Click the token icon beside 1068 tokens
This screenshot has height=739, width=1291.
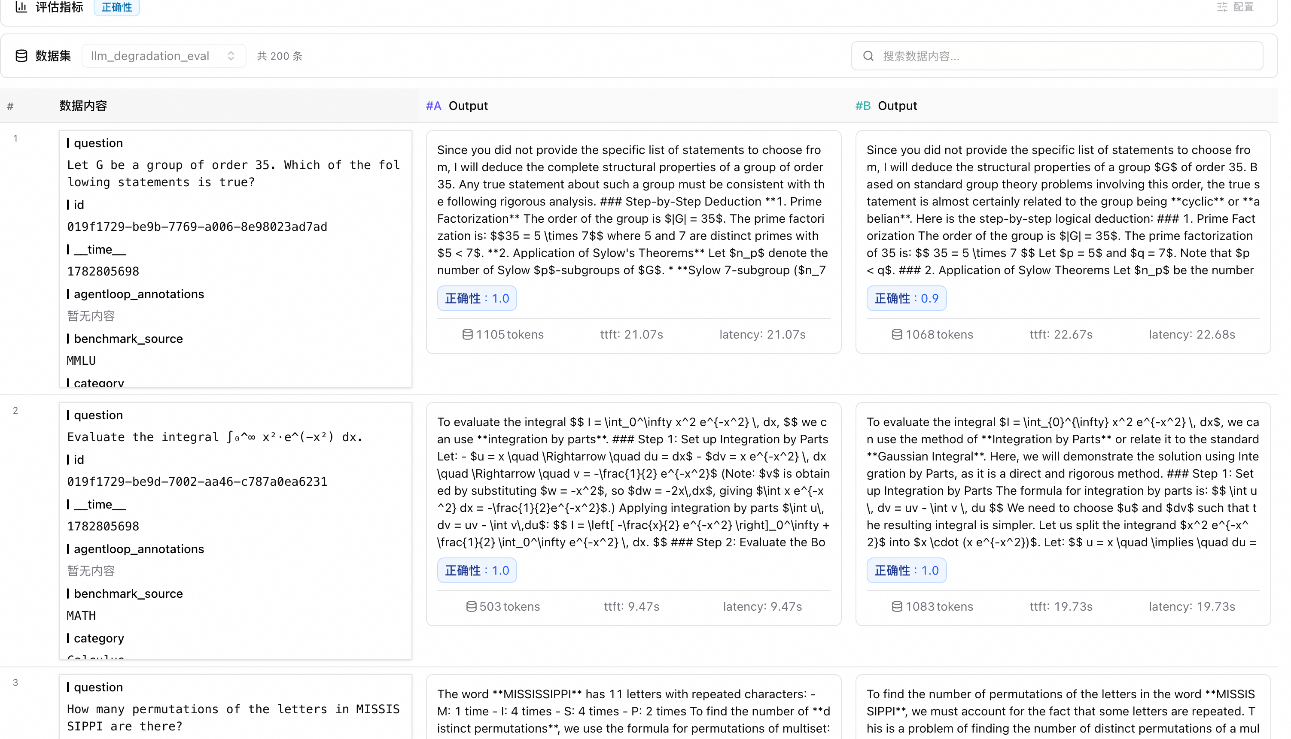897,334
